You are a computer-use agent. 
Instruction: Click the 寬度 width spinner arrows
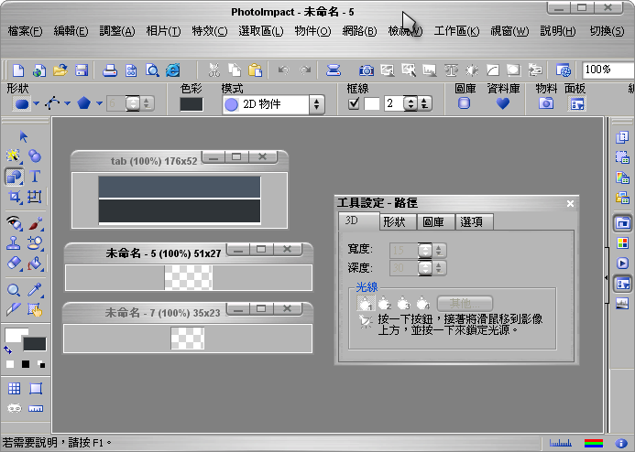(425, 251)
